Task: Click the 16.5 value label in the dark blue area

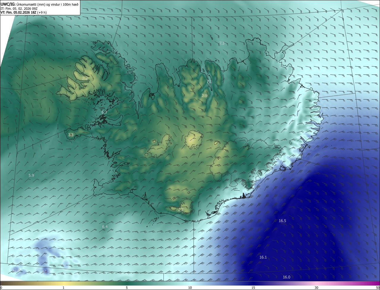Action: pyautogui.click(x=282, y=221)
